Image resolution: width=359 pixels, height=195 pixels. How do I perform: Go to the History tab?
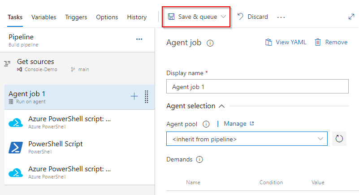137,17
